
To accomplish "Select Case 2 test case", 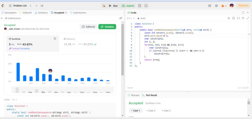I will (151, 111).
